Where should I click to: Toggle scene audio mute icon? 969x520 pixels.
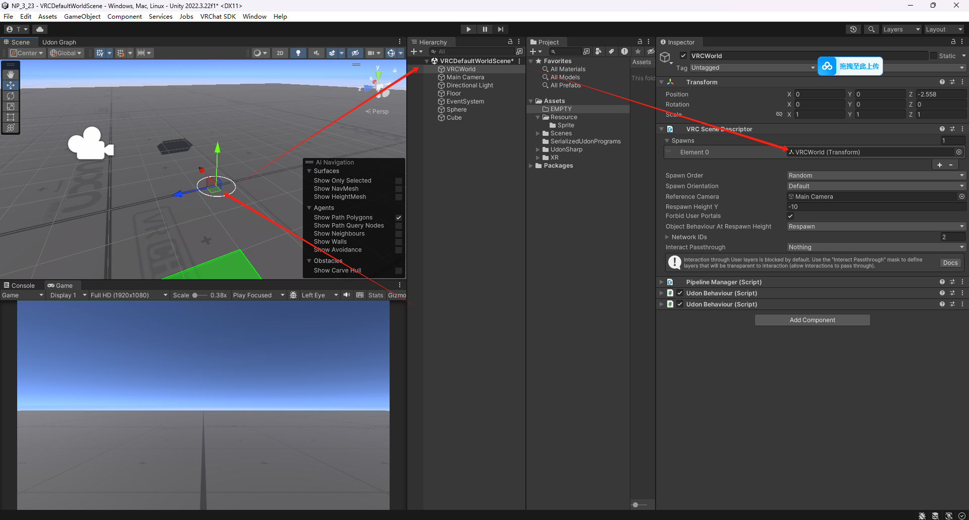coord(316,53)
